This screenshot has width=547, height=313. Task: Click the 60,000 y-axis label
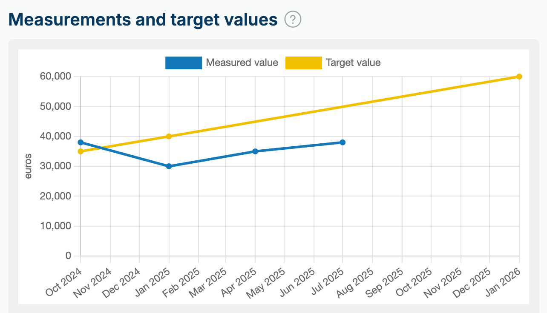pos(56,76)
